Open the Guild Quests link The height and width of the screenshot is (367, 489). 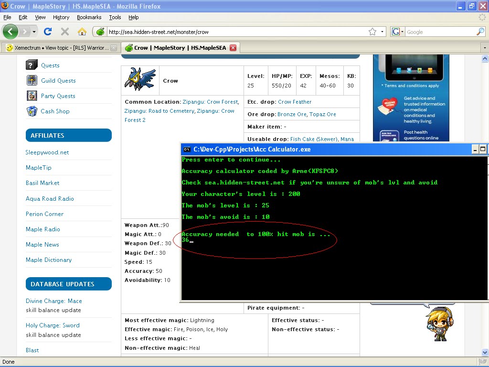(58, 80)
